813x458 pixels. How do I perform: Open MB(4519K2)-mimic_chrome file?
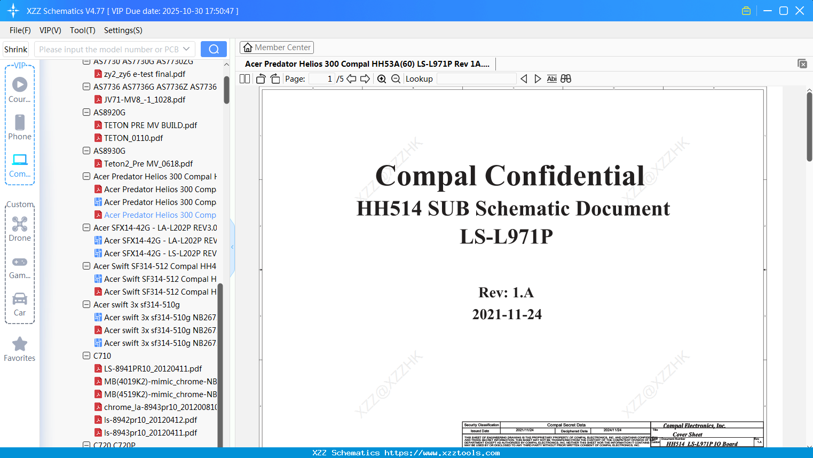click(x=160, y=394)
